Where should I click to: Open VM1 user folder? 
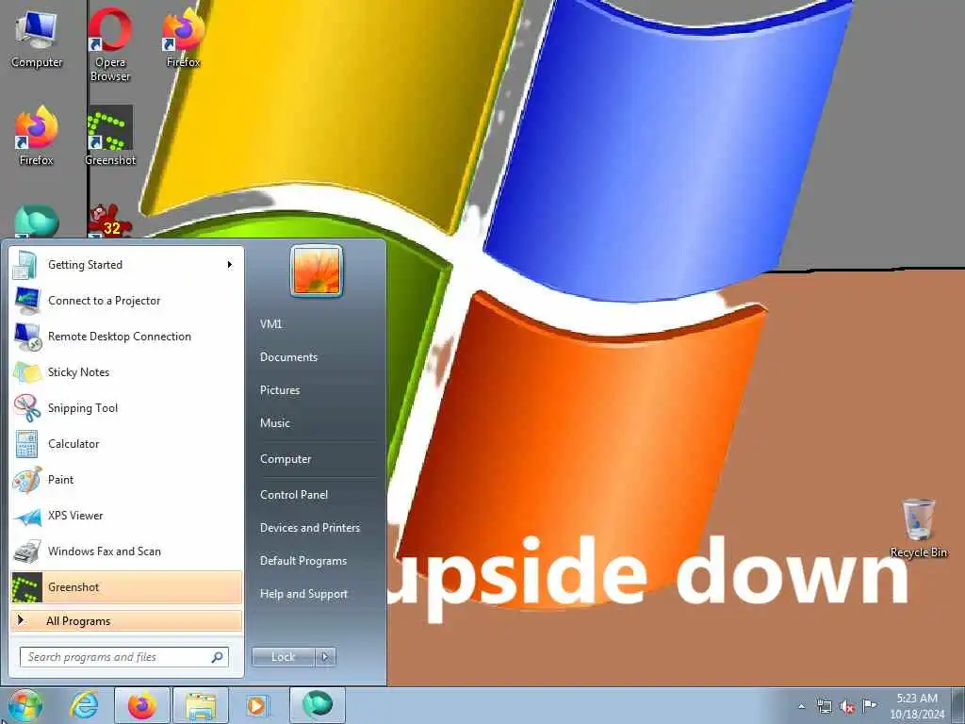(270, 324)
